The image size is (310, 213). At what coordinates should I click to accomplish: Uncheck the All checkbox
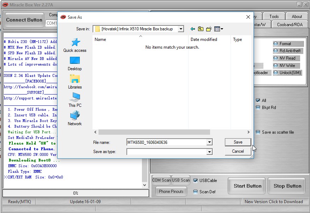[258, 101]
